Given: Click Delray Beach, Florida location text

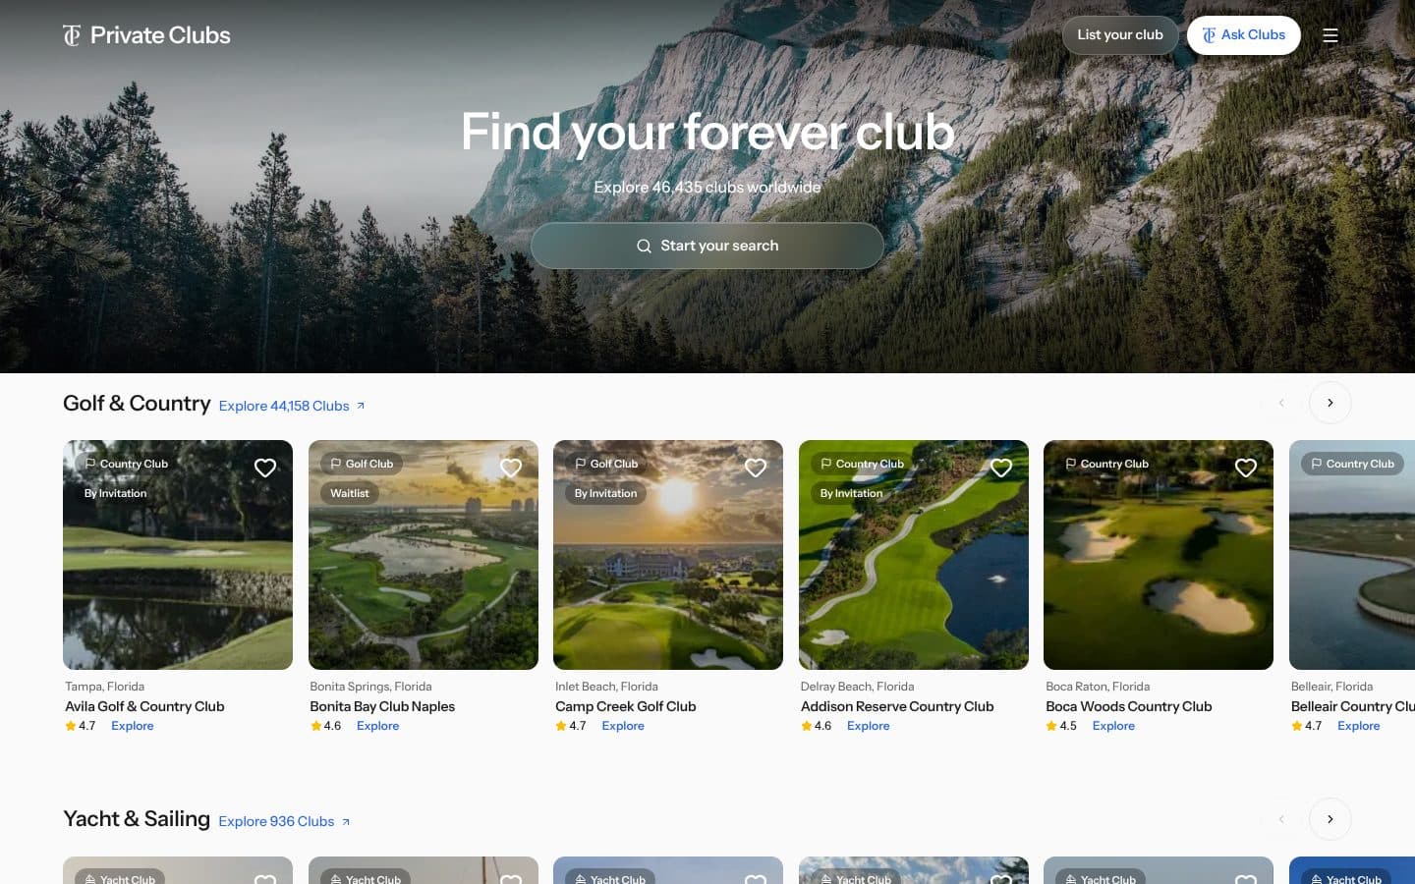Looking at the screenshot, I should tap(858, 687).
